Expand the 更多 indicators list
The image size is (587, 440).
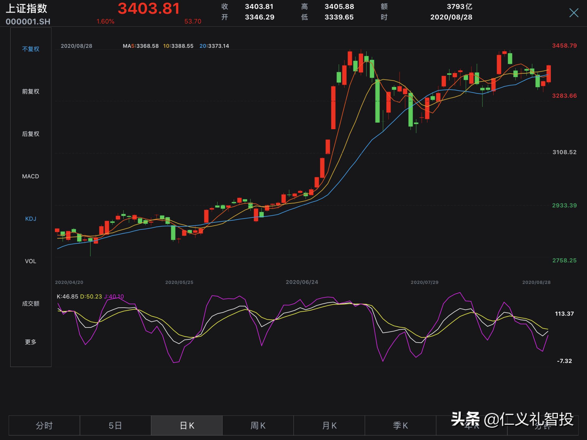click(31, 342)
